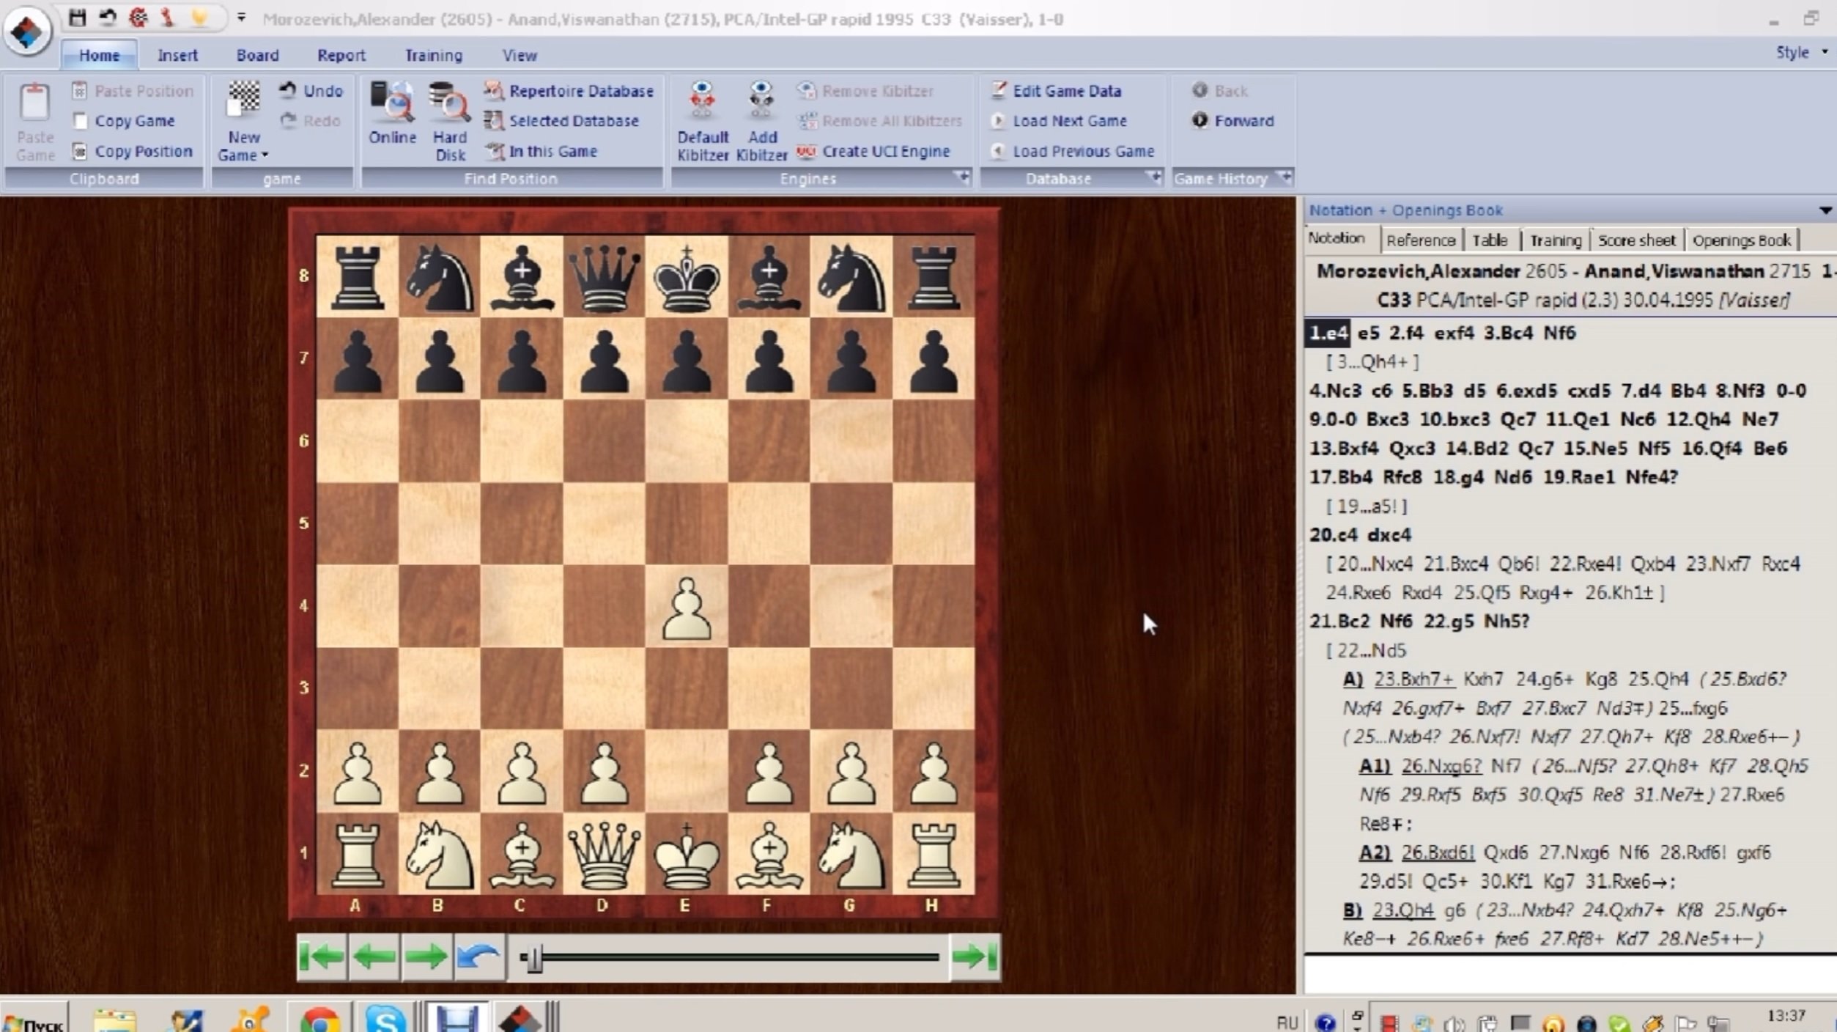Viewport: 1837px width, 1032px height.
Task: Click the game position slider handle
Action: [535, 957]
